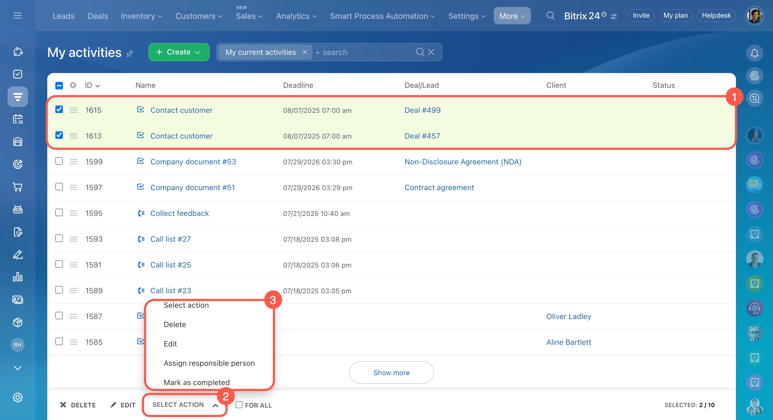Viewport: 773px width, 420px height.
Task: Open the shopping cart sidebar icon
Action: point(18,187)
